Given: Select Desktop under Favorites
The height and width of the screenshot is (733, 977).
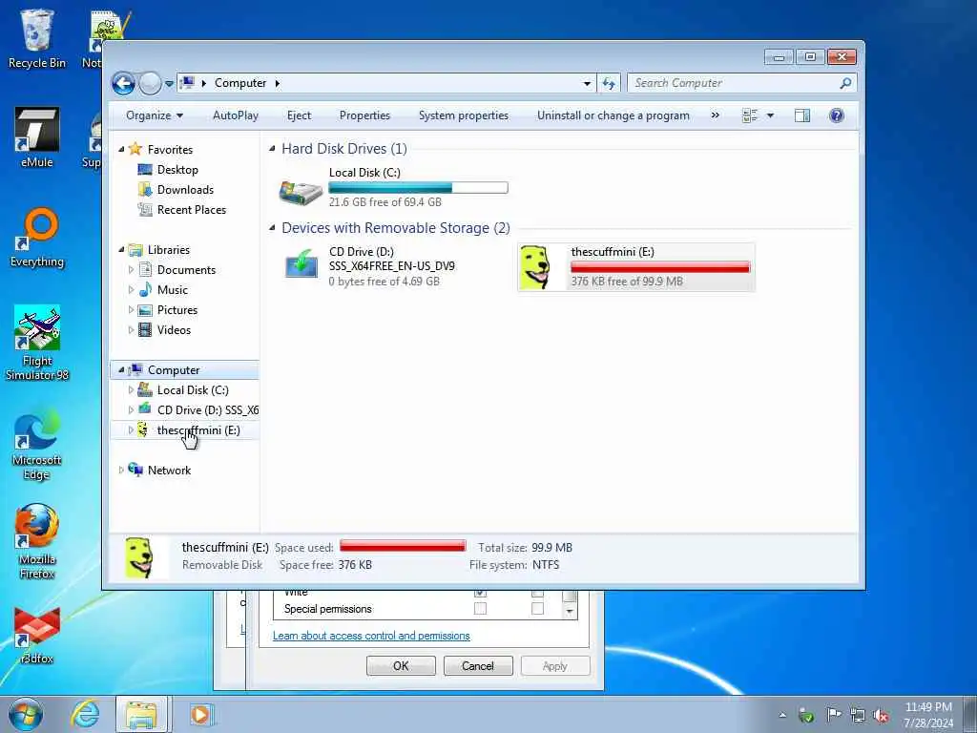Looking at the screenshot, I should point(177,170).
